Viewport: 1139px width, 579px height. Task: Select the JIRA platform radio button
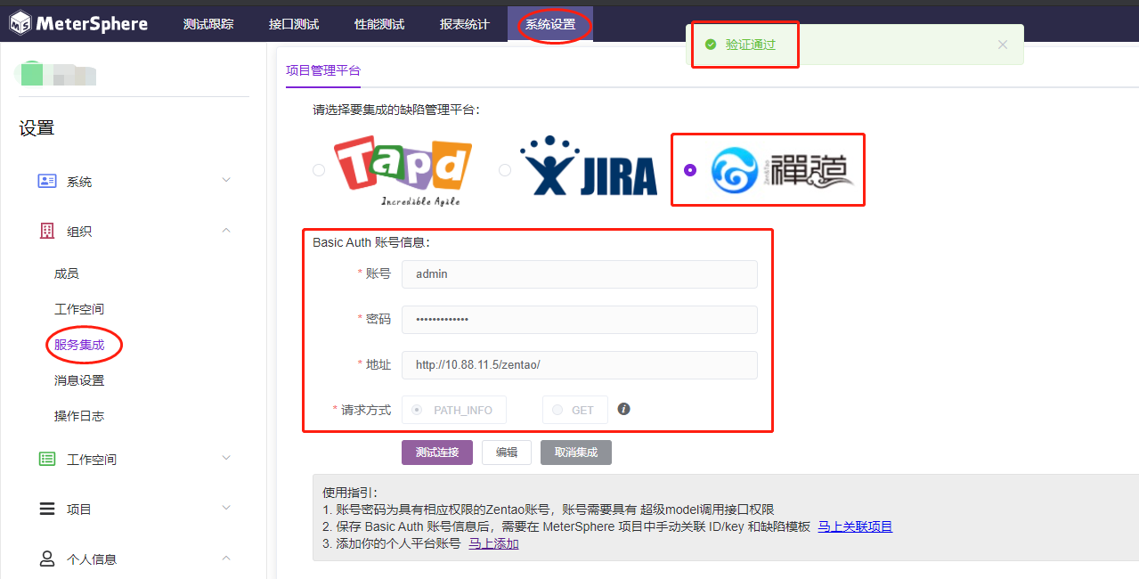point(505,169)
